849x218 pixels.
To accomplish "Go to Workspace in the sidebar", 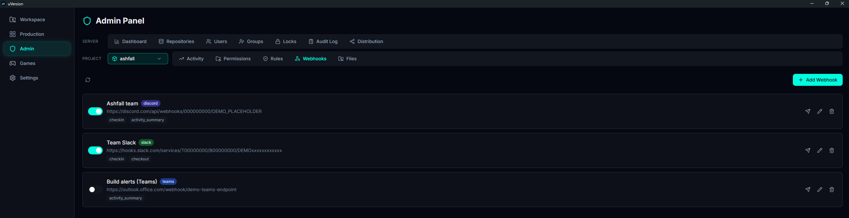I will pyautogui.click(x=37, y=20).
